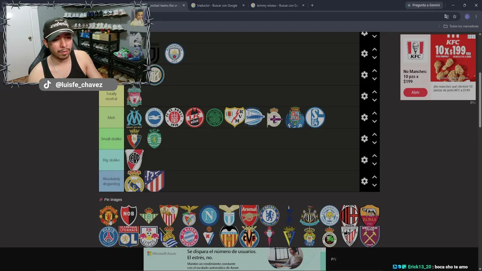Image resolution: width=482 pixels, height=271 pixels.
Task: Click the Absolutely disgusting tier label
Action: [x=111, y=181]
